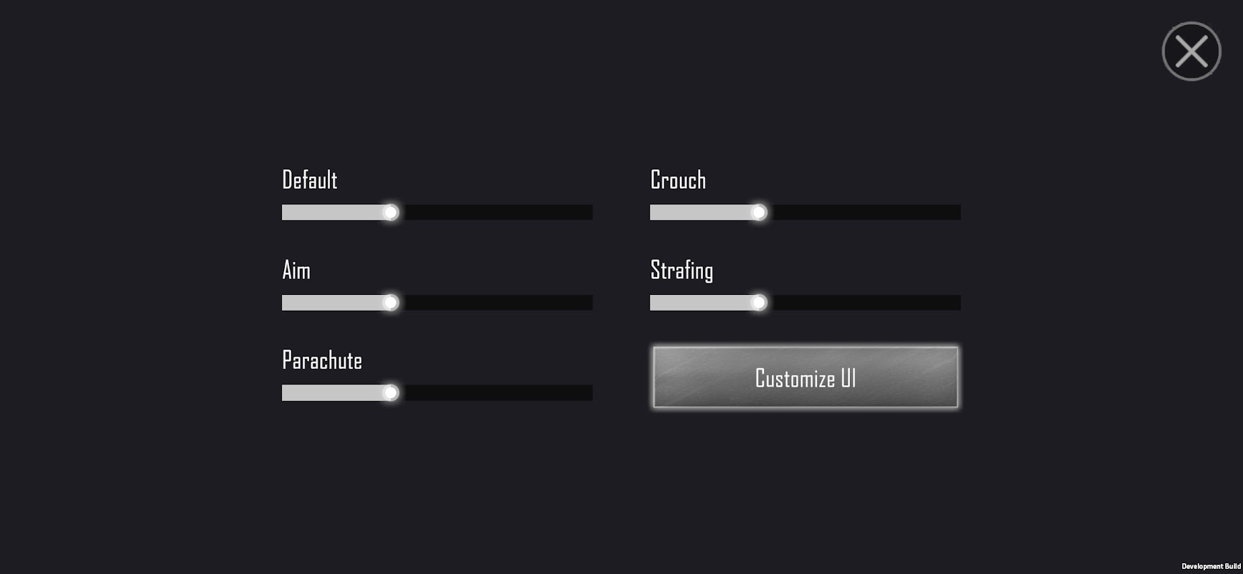Click the Default slider's round handle
Image resolution: width=1243 pixels, height=574 pixels.
click(390, 212)
